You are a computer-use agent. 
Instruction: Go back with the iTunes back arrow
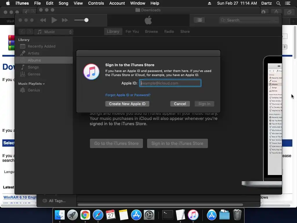[22, 32]
